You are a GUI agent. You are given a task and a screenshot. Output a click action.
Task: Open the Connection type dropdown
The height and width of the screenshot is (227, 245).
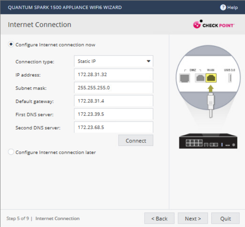point(114,61)
